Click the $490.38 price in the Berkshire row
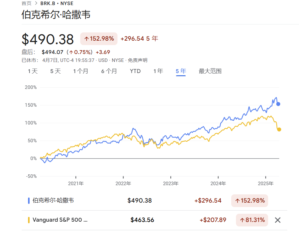Viewport: 299px width, 235px height. click(x=139, y=201)
